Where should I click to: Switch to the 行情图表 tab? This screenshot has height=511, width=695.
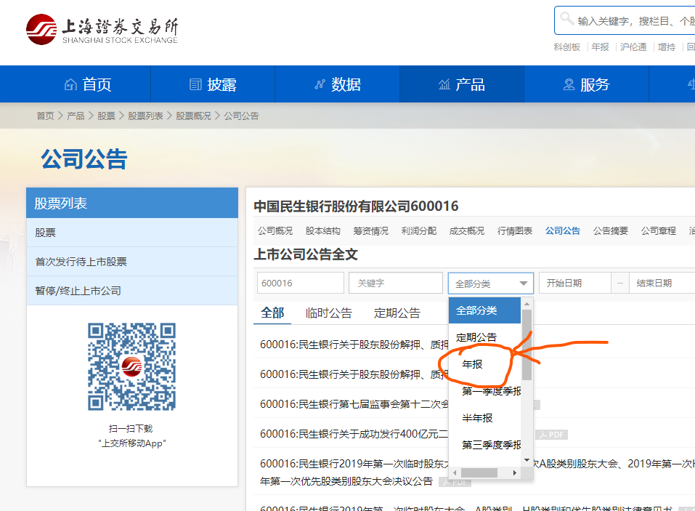pos(515,230)
